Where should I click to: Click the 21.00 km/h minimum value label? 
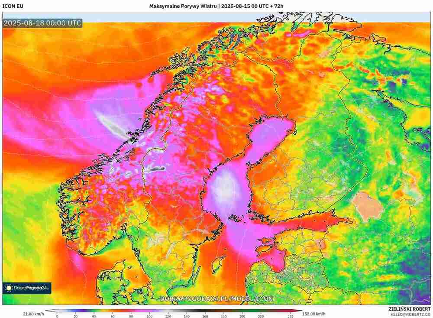[x=33, y=314]
